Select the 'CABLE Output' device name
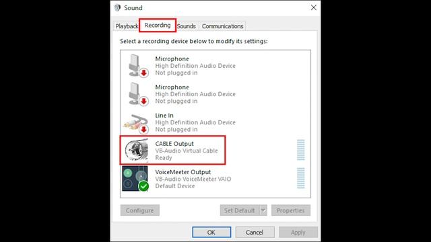Screen dimensions: 431x242 [x=174, y=144]
